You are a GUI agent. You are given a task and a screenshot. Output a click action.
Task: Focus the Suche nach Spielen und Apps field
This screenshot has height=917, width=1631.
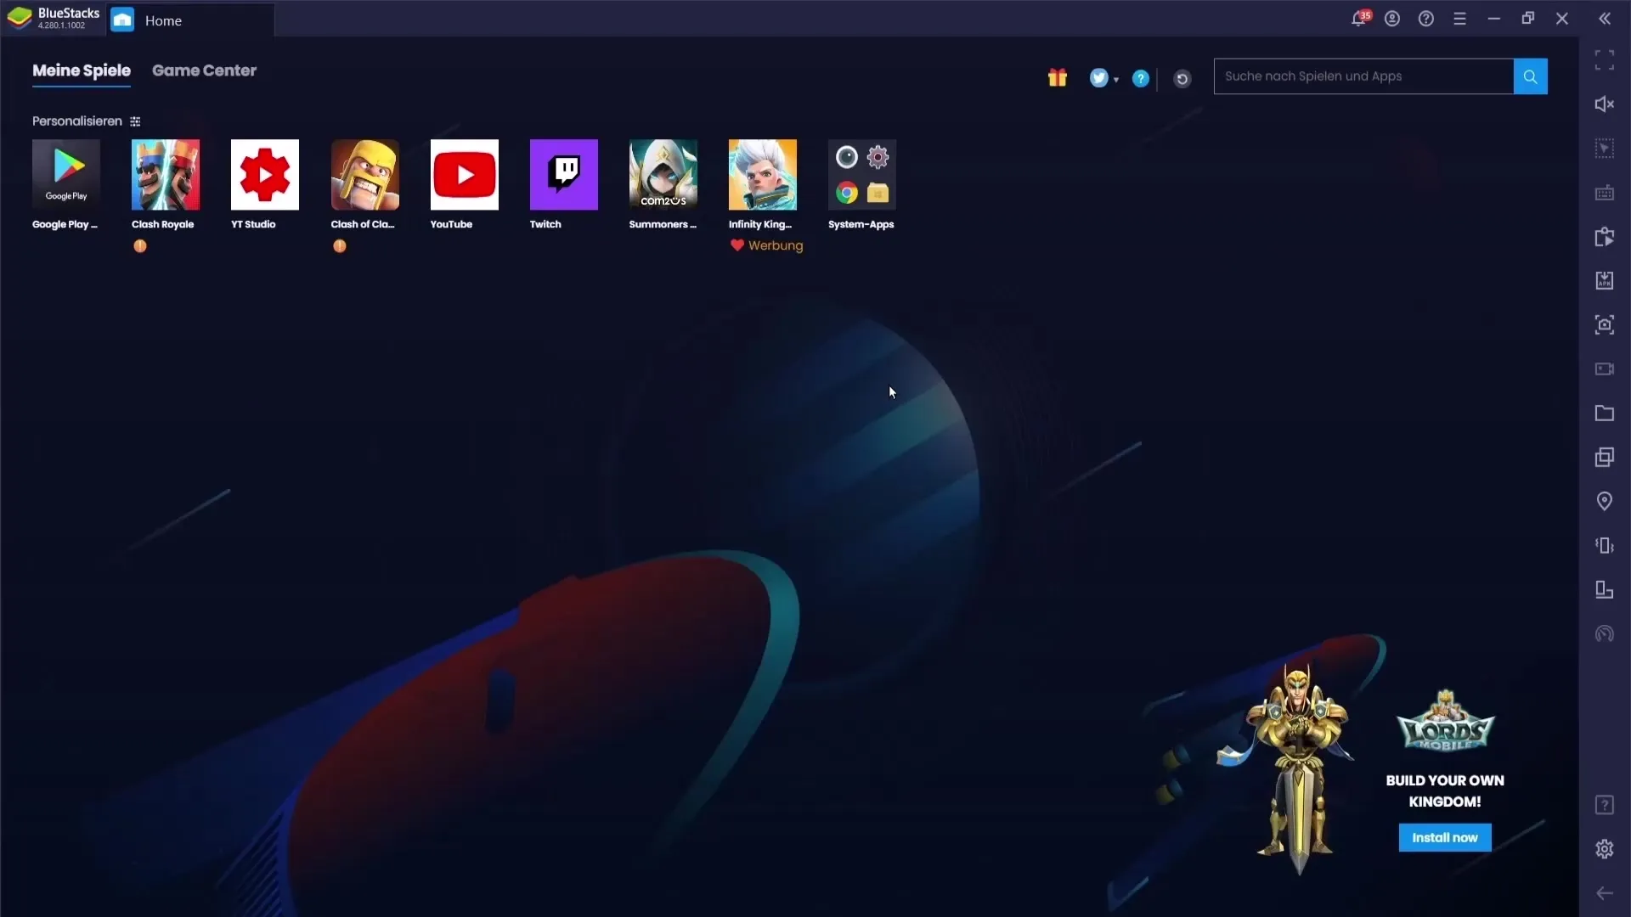pos(1363,76)
